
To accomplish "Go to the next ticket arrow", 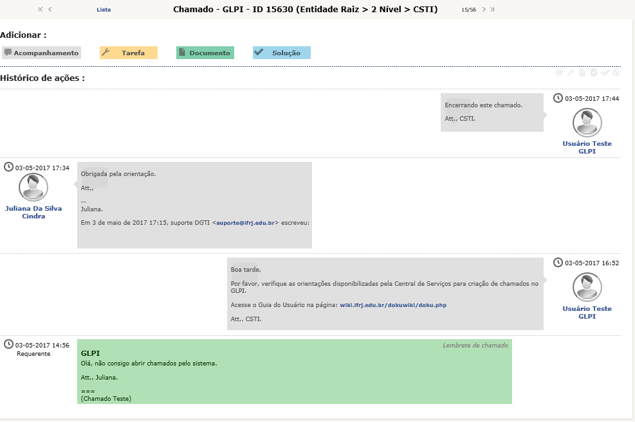I will click(x=483, y=10).
